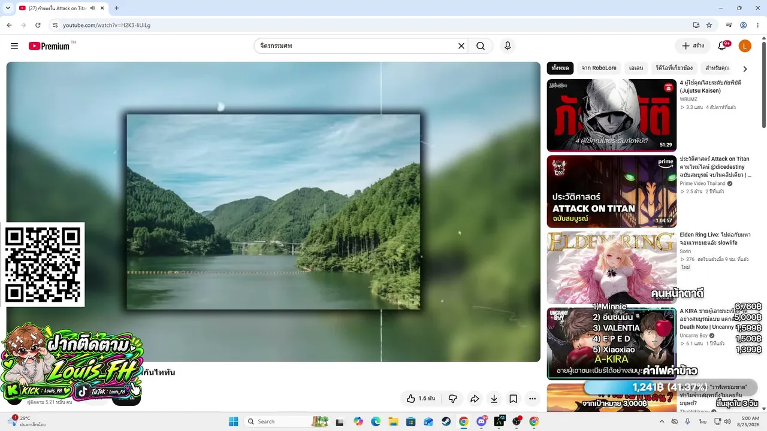Select the ทั้งหมด filter chip
The image size is (767, 431).
point(560,68)
